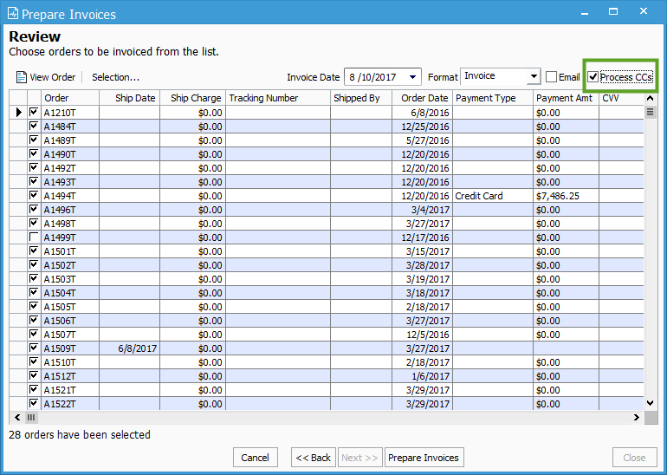Click the Payment Amt column header
The width and height of the screenshot is (667, 475).
(567, 98)
